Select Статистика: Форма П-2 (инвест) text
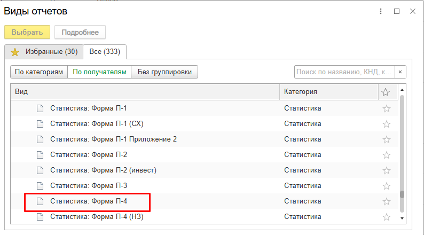Screen dimensions: 424x235 click(x=103, y=170)
